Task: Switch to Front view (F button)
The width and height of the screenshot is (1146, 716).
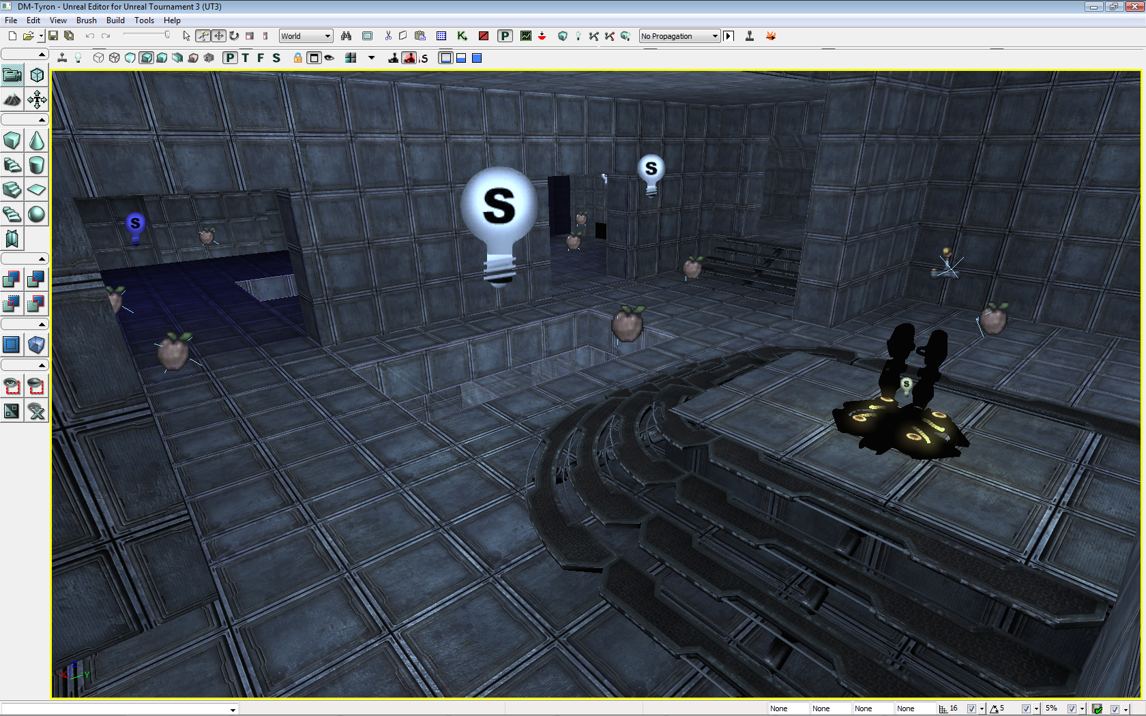Action: point(261,58)
